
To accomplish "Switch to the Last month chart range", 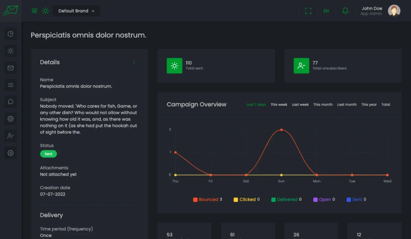I will (x=347, y=104).
